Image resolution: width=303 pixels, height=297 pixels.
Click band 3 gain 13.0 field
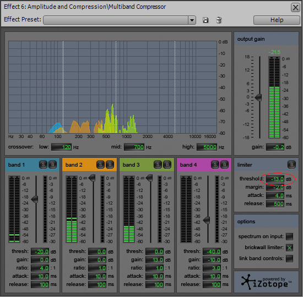click(155, 260)
